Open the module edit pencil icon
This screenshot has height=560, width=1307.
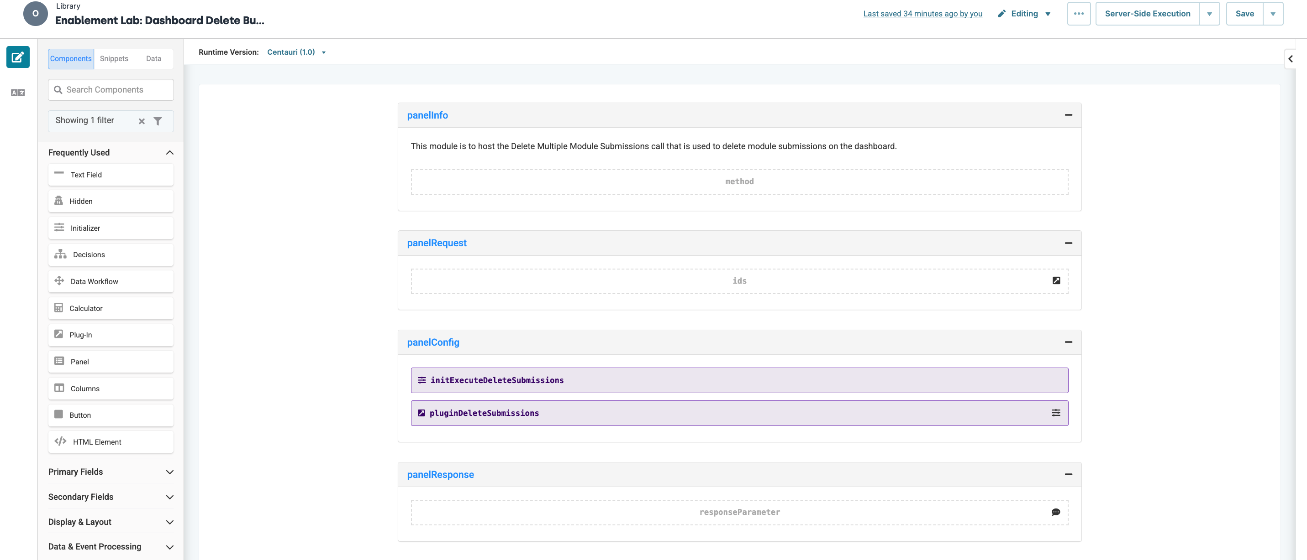18,57
